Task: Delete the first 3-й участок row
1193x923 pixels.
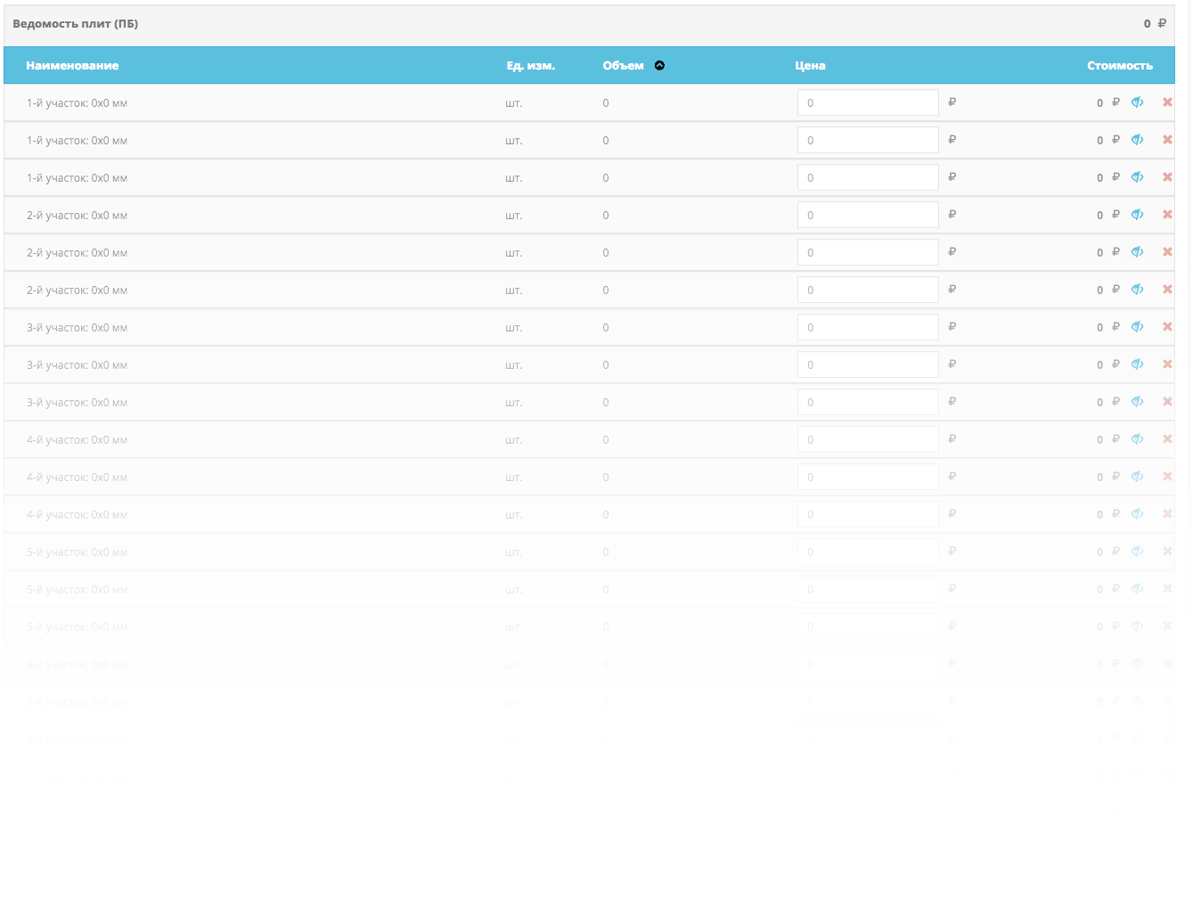Action: (1166, 327)
